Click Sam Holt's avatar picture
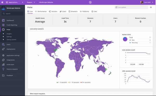The image size is (156, 96). 142,2
